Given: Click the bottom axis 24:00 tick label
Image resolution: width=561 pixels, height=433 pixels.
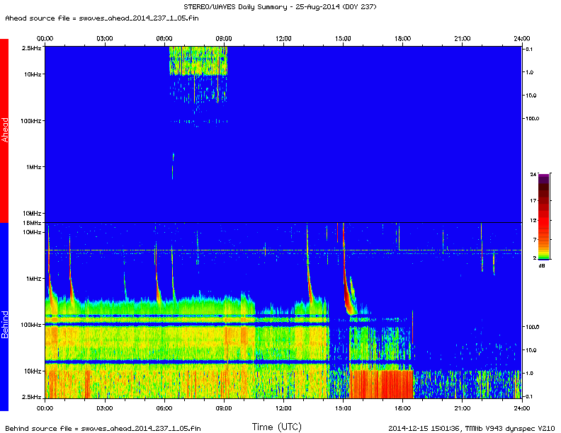Looking at the screenshot, I should tap(521, 408).
